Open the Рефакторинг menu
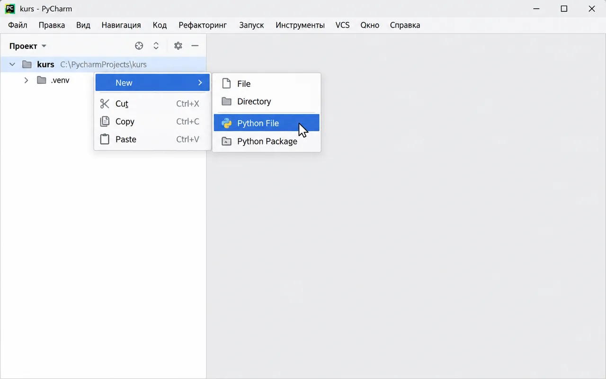The width and height of the screenshot is (606, 379). pyautogui.click(x=203, y=25)
